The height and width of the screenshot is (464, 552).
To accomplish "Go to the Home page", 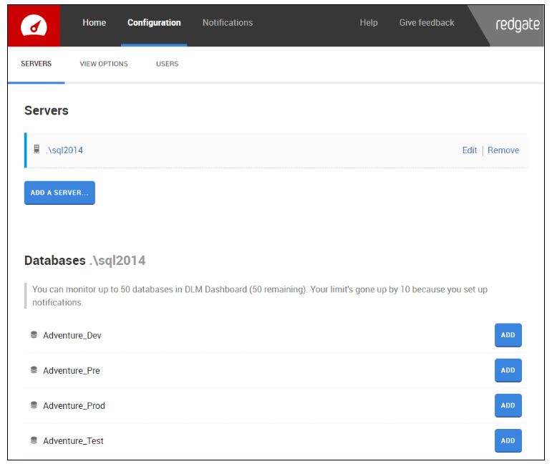I will [94, 22].
